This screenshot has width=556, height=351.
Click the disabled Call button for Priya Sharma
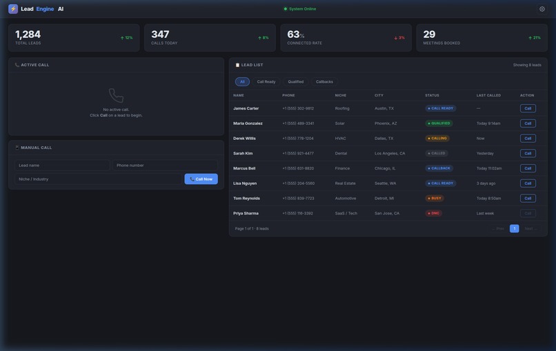(x=528, y=214)
